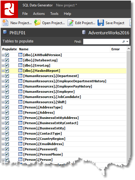135x180 pixels.
Task: Click the Redgate logo icon
Action: coord(9,9)
